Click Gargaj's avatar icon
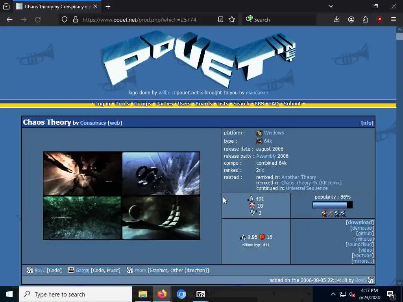 tap(71, 270)
